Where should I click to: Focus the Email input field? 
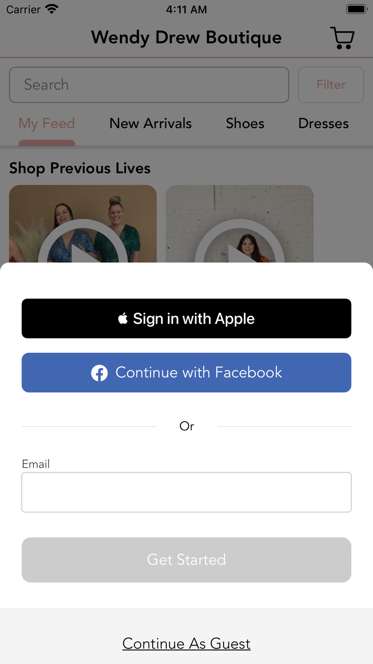pyautogui.click(x=186, y=492)
